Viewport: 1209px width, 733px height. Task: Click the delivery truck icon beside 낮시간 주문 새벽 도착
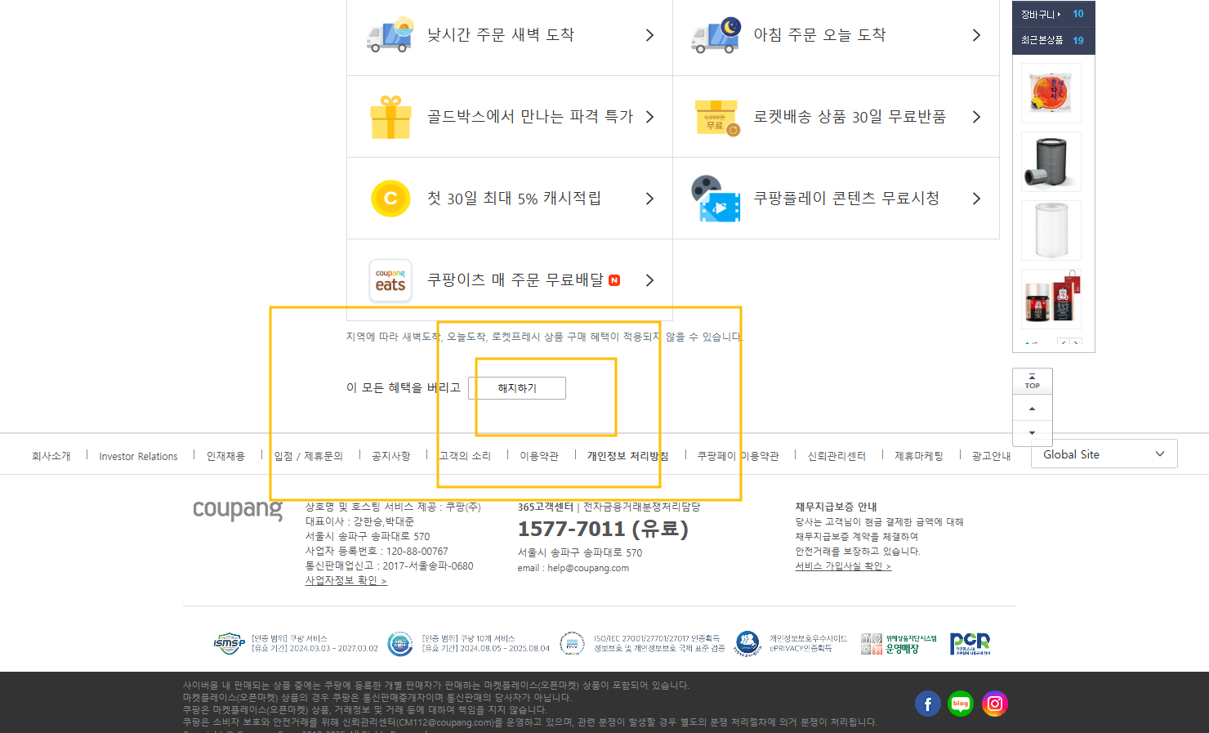click(390, 35)
